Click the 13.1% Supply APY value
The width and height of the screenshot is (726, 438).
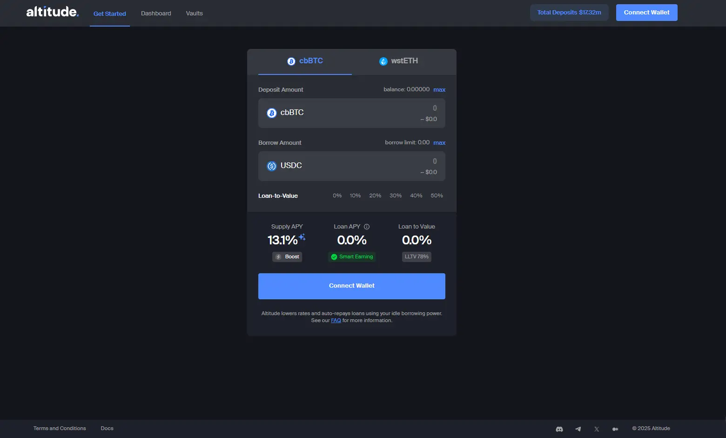coord(282,240)
